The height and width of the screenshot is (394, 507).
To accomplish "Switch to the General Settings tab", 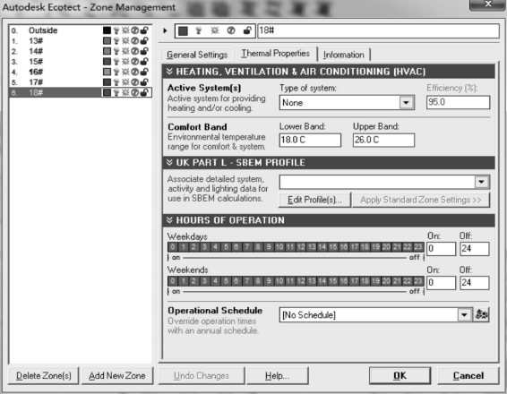I will (197, 55).
